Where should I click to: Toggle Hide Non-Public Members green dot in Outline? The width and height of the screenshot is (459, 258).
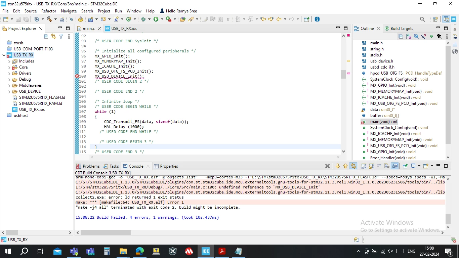431,36
